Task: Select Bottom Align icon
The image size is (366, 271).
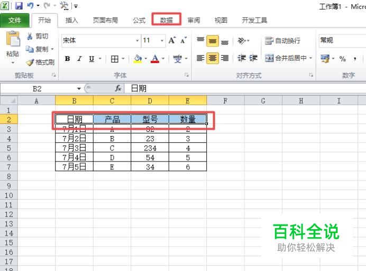Action: click(x=225, y=42)
